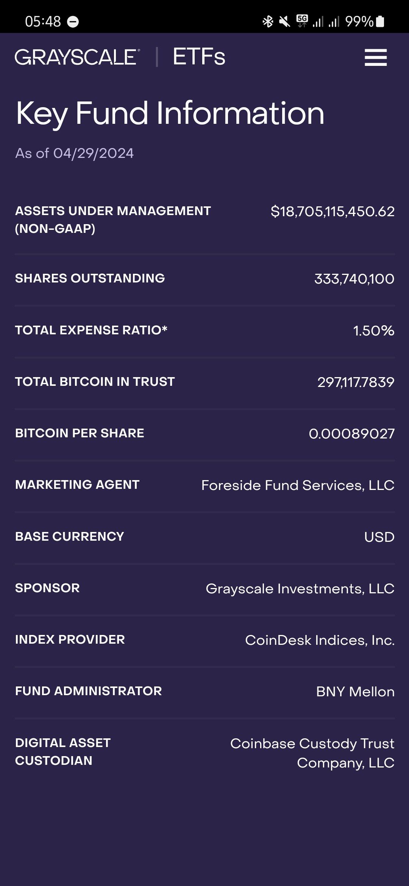Tap the Grayscale logo
Screen dimensions: 409x886
point(77,57)
